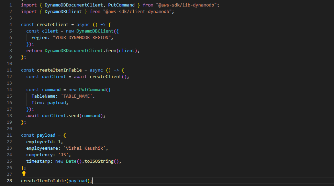Click the lightbulb quick-fix icon

24,173
